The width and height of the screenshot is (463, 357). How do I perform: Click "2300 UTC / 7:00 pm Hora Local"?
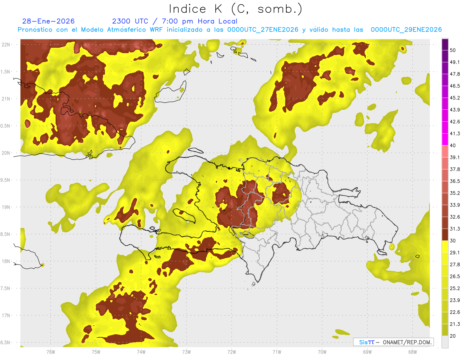coord(174,21)
